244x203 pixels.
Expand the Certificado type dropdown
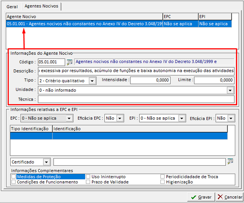pyautogui.click(x=46, y=162)
